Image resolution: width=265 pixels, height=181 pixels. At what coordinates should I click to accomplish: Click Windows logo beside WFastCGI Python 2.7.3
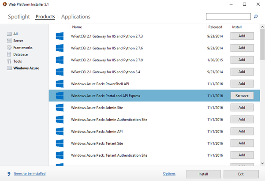tap(60, 36)
